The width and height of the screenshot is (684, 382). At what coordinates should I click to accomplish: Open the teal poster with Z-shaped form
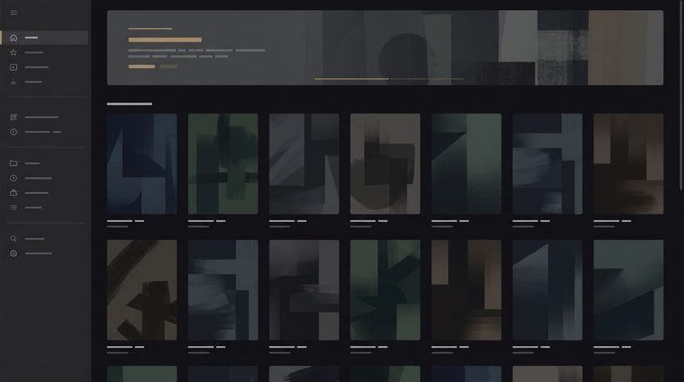629,290
